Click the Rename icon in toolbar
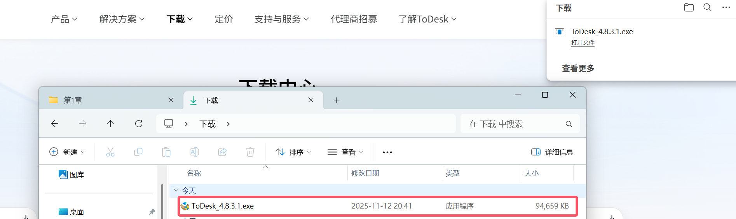 [x=194, y=152]
